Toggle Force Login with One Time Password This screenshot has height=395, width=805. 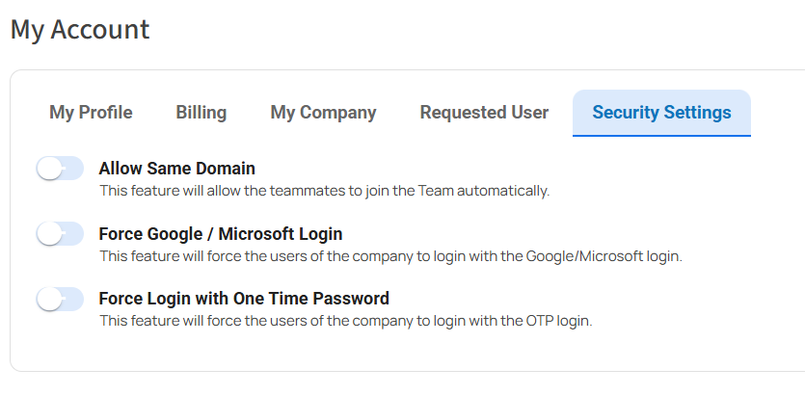(60, 299)
